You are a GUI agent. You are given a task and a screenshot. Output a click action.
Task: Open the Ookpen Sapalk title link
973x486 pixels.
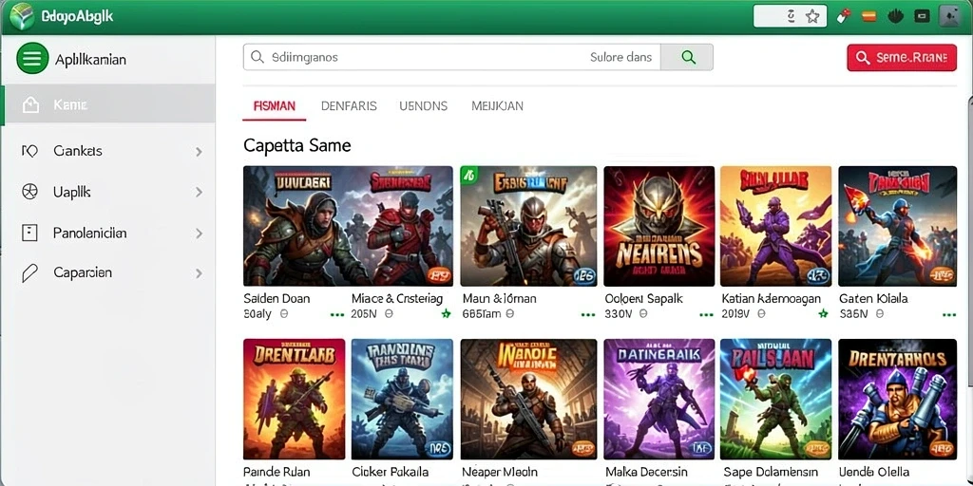tap(643, 298)
